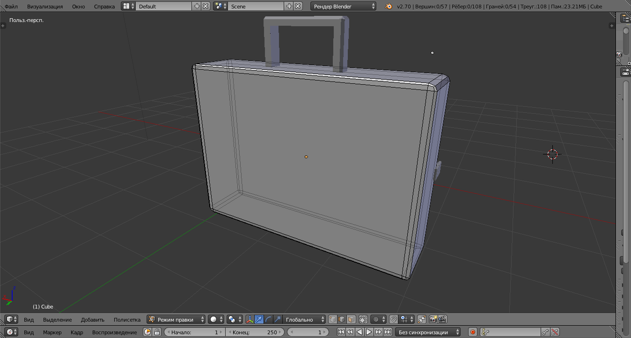Open the Полисетка menu
631x338 pixels.
coord(127,319)
